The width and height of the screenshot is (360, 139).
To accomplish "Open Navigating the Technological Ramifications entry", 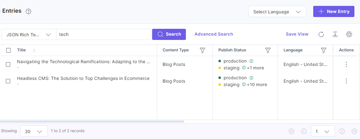I will [84, 62].
